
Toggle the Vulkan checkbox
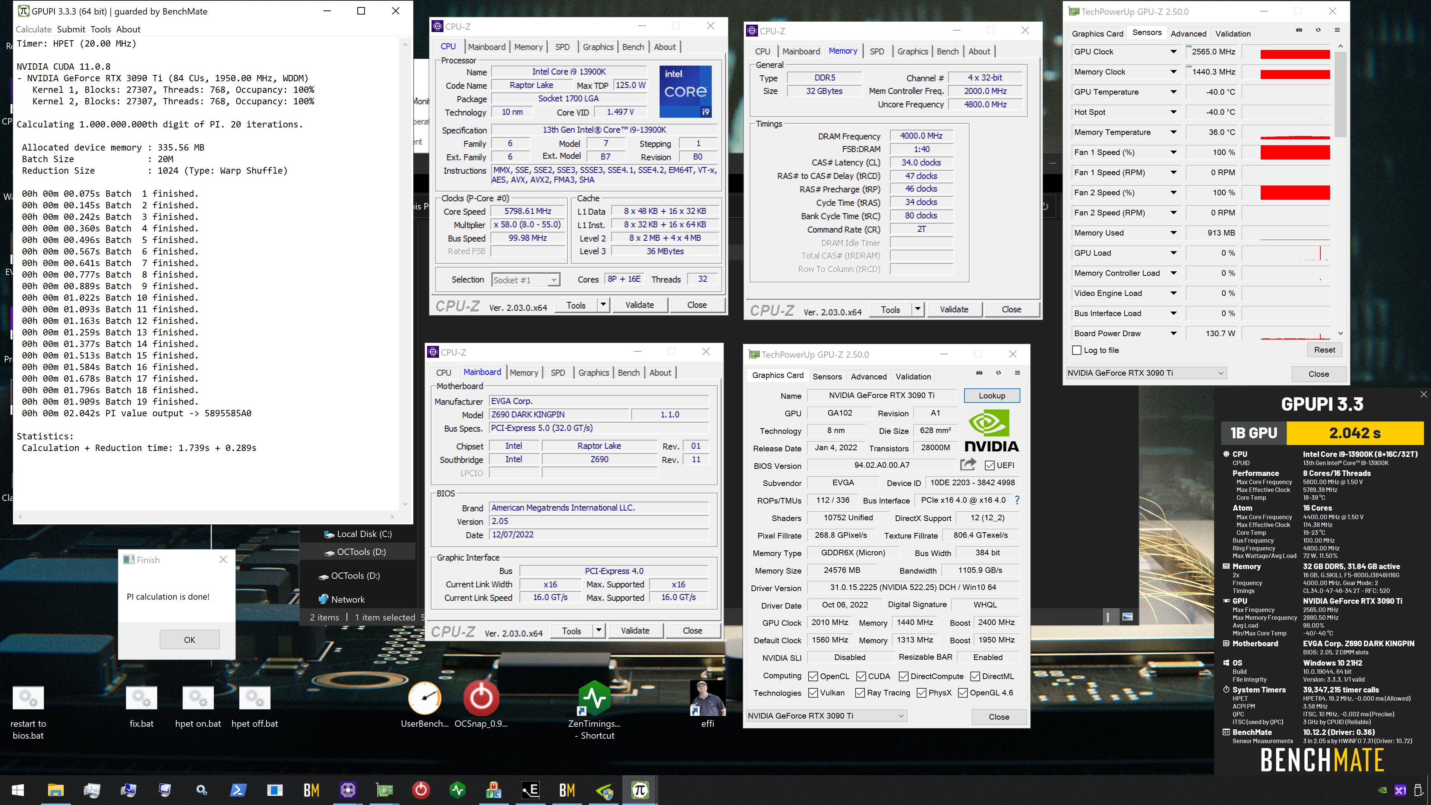point(813,693)
